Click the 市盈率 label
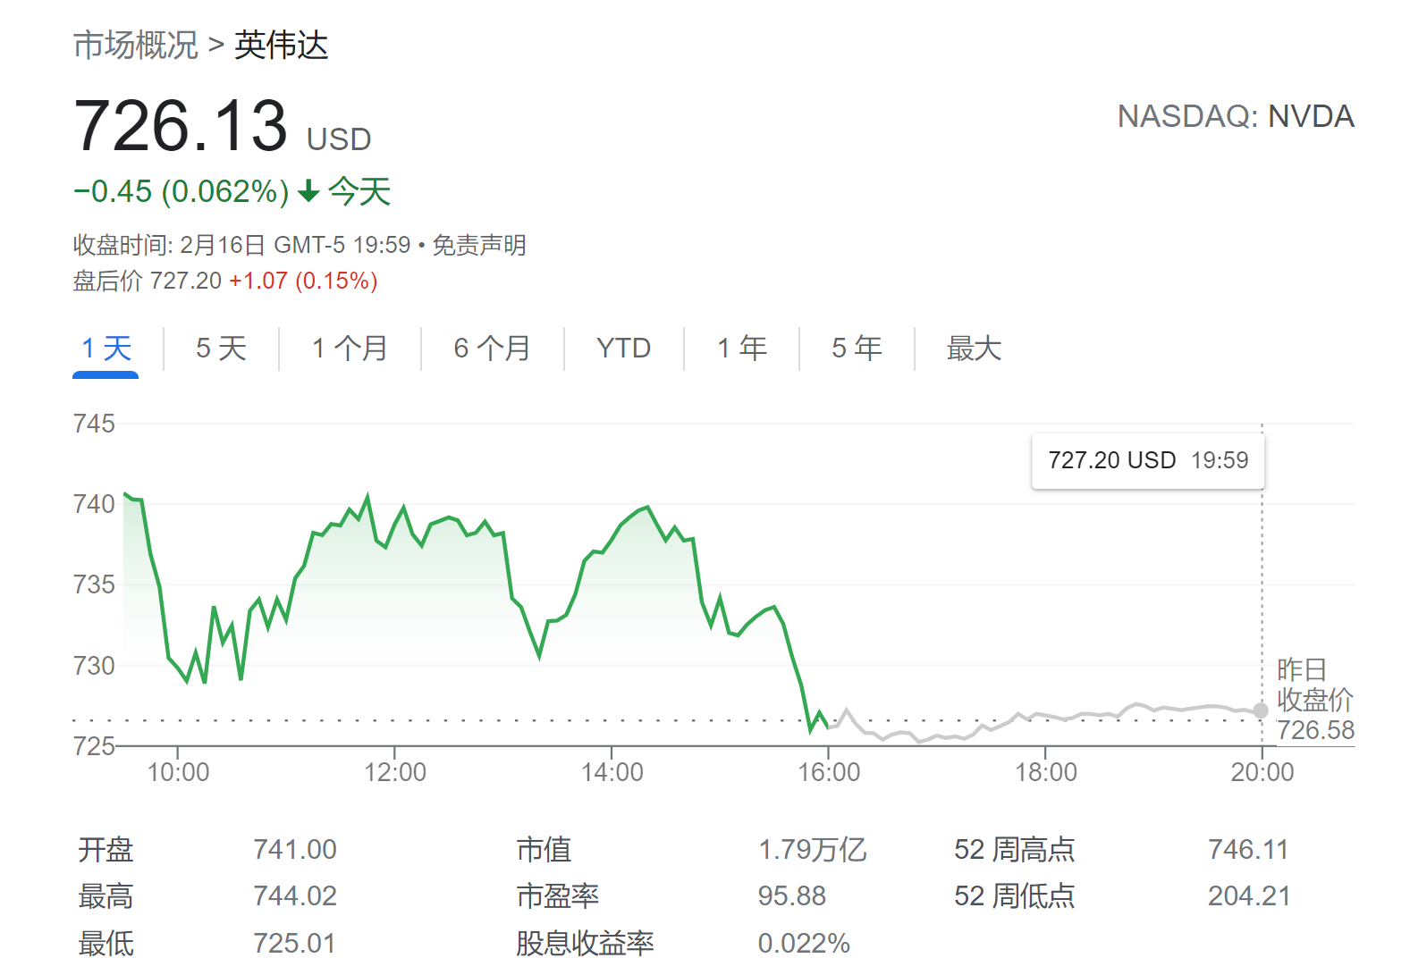 click(558, 895)
